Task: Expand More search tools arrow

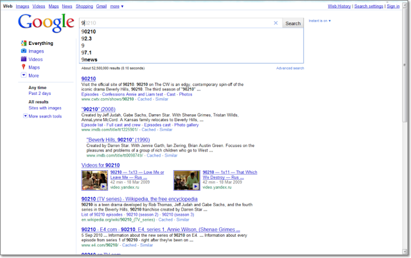Action: click(x=26, y=116)
